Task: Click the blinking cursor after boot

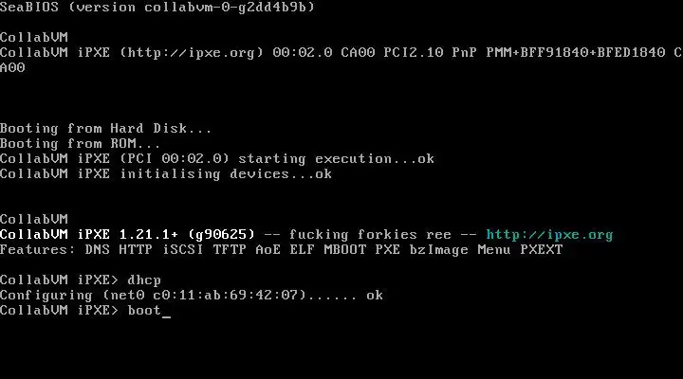Action: pyautogui.click(x=166, y=316)
